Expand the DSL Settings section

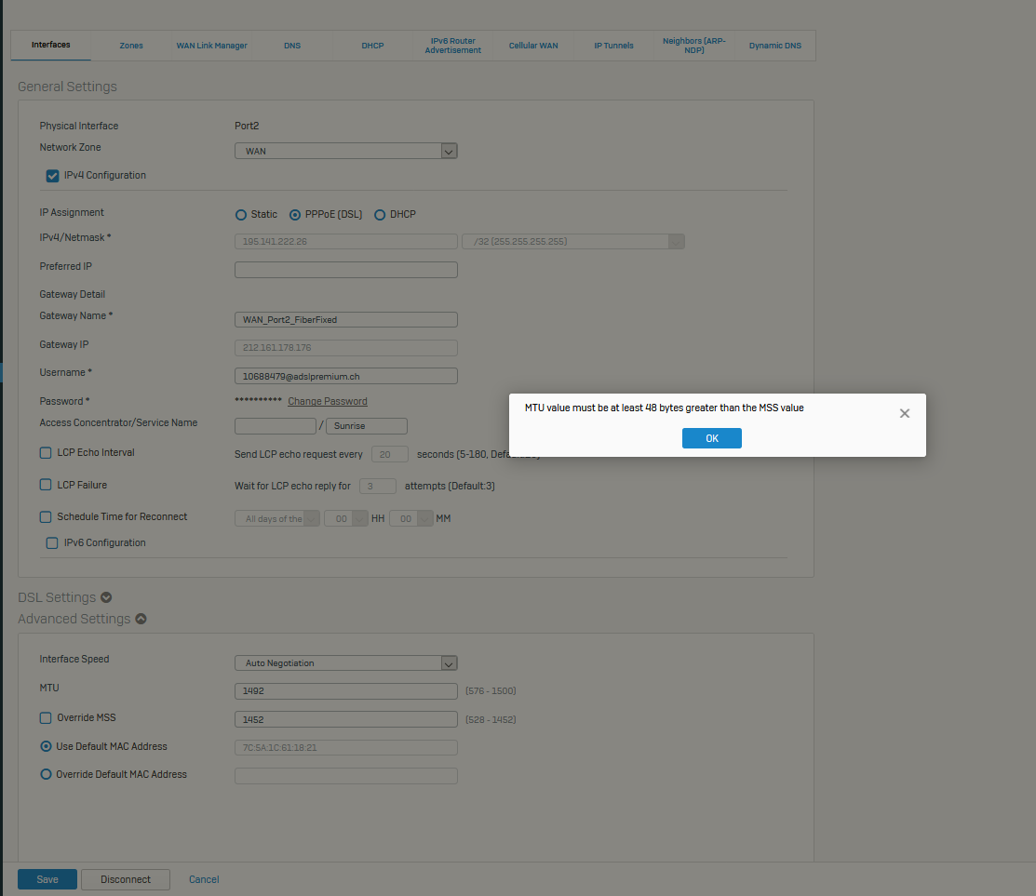point(106,597)
